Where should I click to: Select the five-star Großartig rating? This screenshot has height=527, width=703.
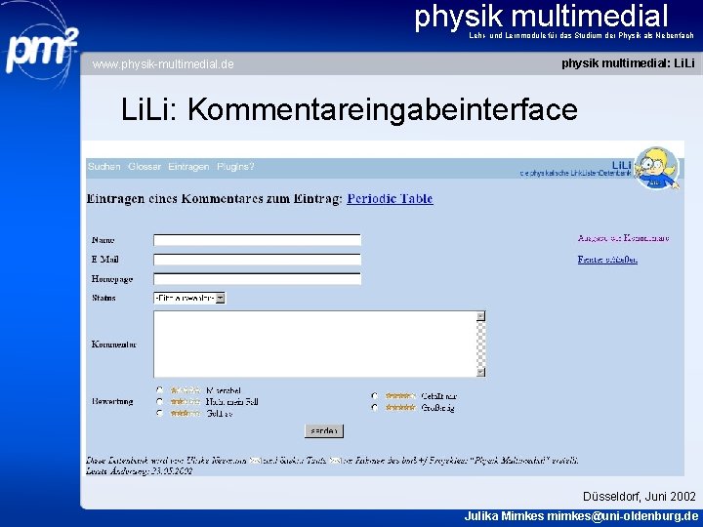374,408
